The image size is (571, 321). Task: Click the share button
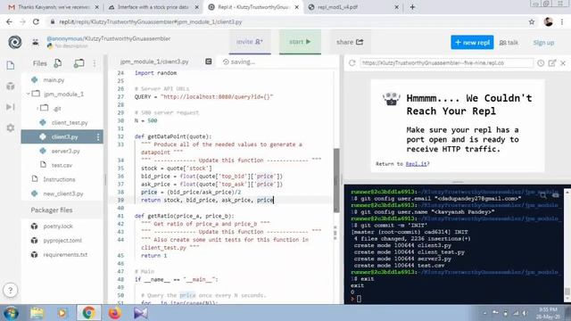pos(350,42)
